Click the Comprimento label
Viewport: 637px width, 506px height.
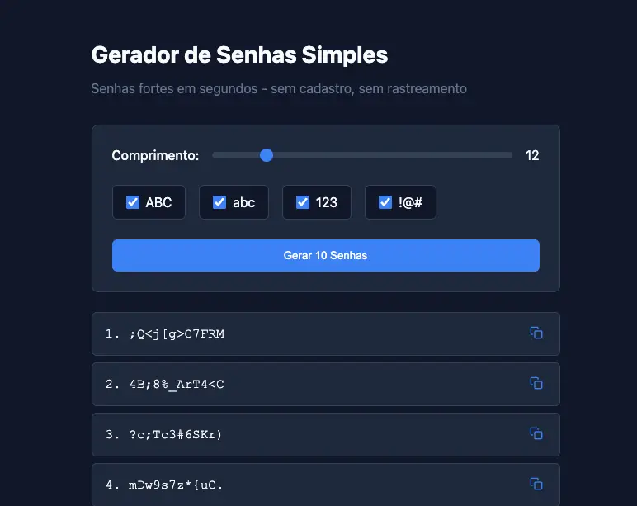155,155
